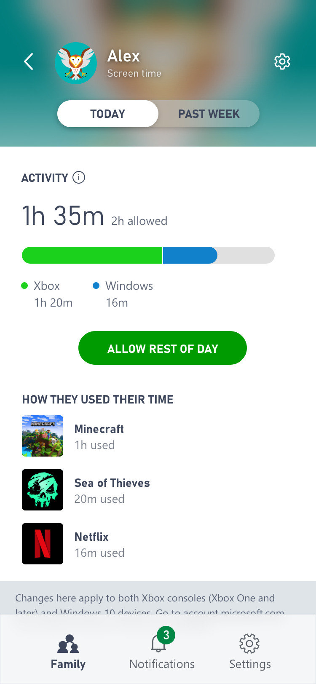Tap the notification badge showing 3
316x684 pixels.
tap(166, 635)
